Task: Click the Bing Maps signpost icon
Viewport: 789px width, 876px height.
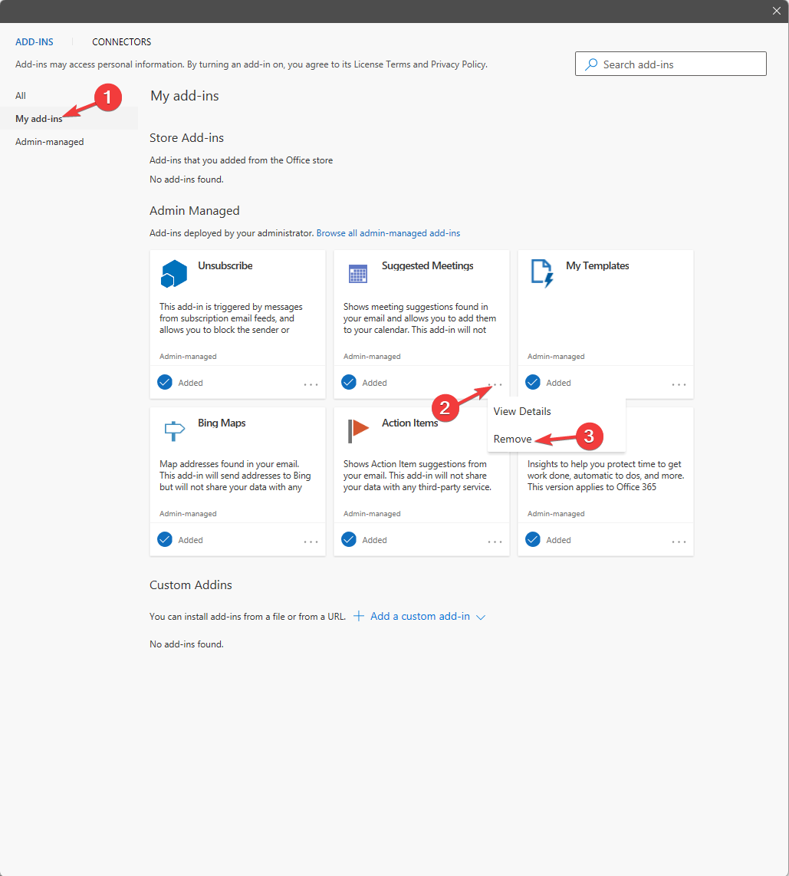Action: click(x=174, y=431)
